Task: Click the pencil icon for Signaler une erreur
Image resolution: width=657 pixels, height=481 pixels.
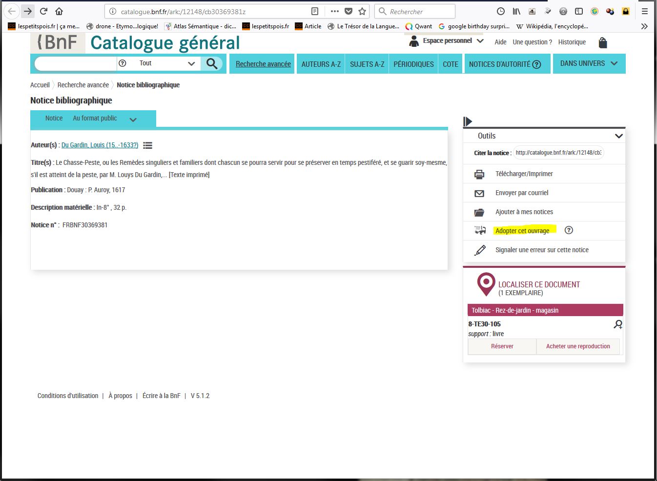Action: click(480, 250)
